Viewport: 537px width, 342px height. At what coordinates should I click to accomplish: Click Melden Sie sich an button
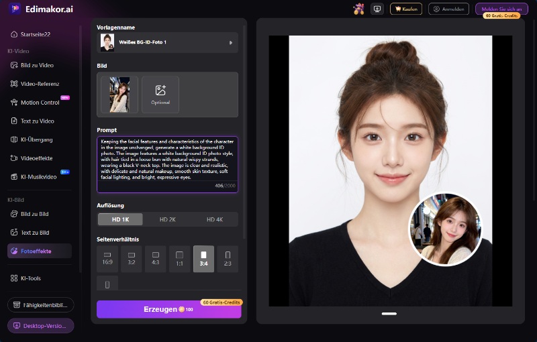click(501, 9)
